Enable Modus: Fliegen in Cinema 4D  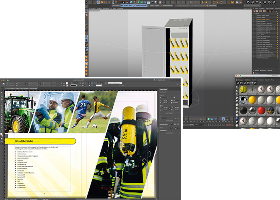pos(154,6)
